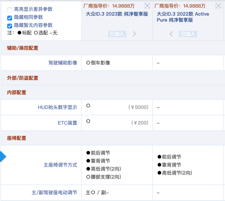Click 靠背调节 in the 2023款 column
The width and height of the screenshot is (225, 201).
click(x=98, y=161)
